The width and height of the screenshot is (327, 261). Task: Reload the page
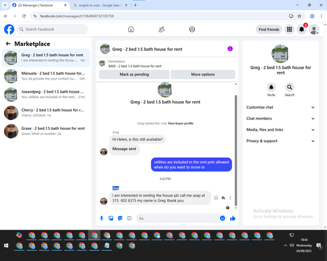(24, 16)
